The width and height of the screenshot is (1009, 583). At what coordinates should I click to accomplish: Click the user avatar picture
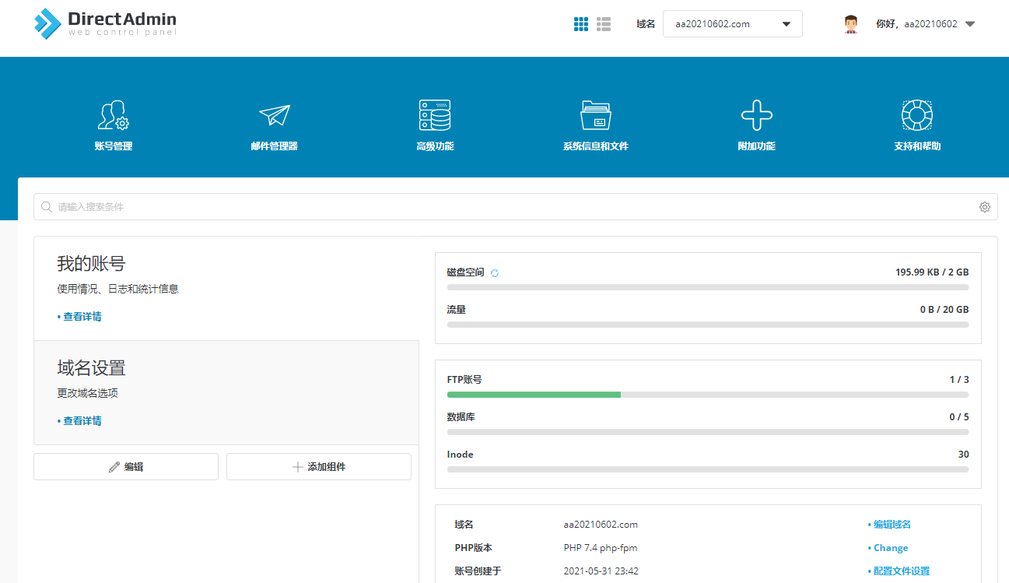tap(851, 24)
